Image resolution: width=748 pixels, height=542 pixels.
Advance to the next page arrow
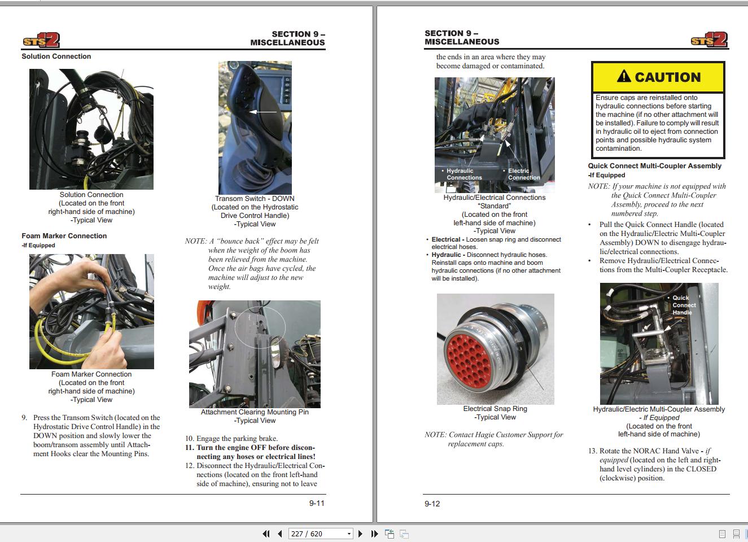[361, 534]
